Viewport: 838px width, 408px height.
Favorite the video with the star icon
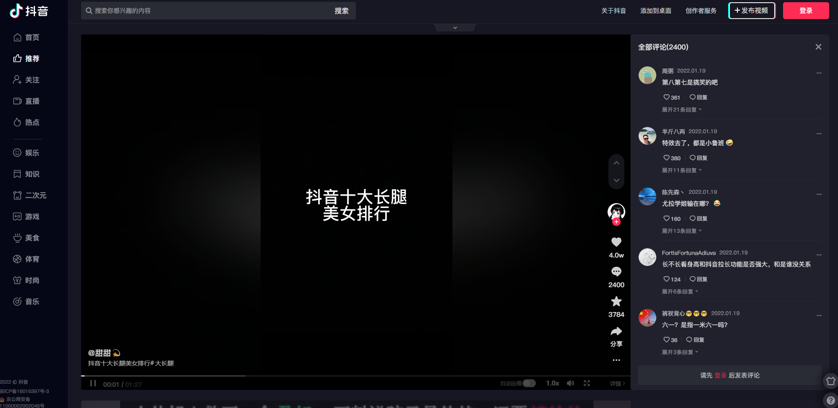coord(616,301)
